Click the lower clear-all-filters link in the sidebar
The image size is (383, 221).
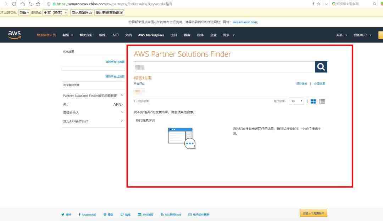pos(115,76)
